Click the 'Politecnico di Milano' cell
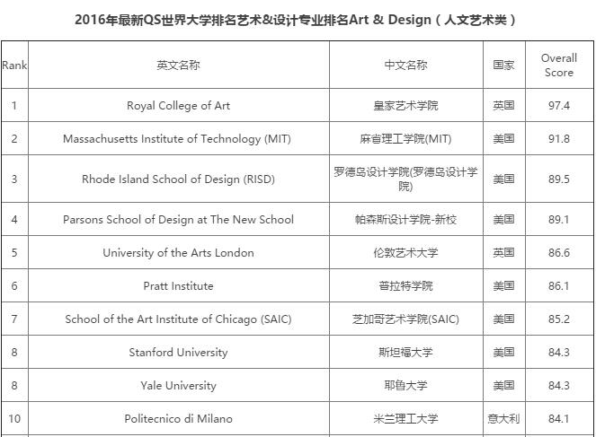Viewport: 596px width, 437px height. 178,419
